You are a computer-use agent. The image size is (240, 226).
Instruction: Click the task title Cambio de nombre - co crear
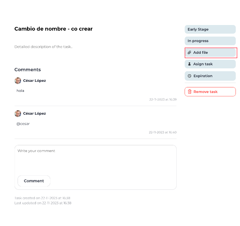click(54, 29)
